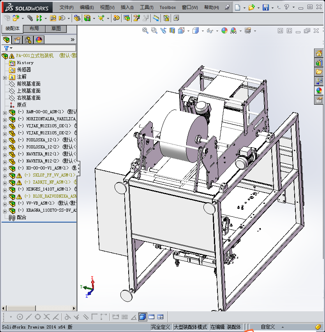Open the FeatureManager design tree tab icon

tap(6, 39)
